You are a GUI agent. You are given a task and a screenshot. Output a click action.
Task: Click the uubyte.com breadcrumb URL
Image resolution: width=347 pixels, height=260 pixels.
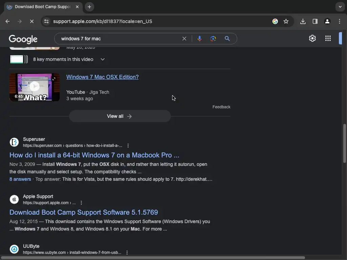(x=72, y=253)
